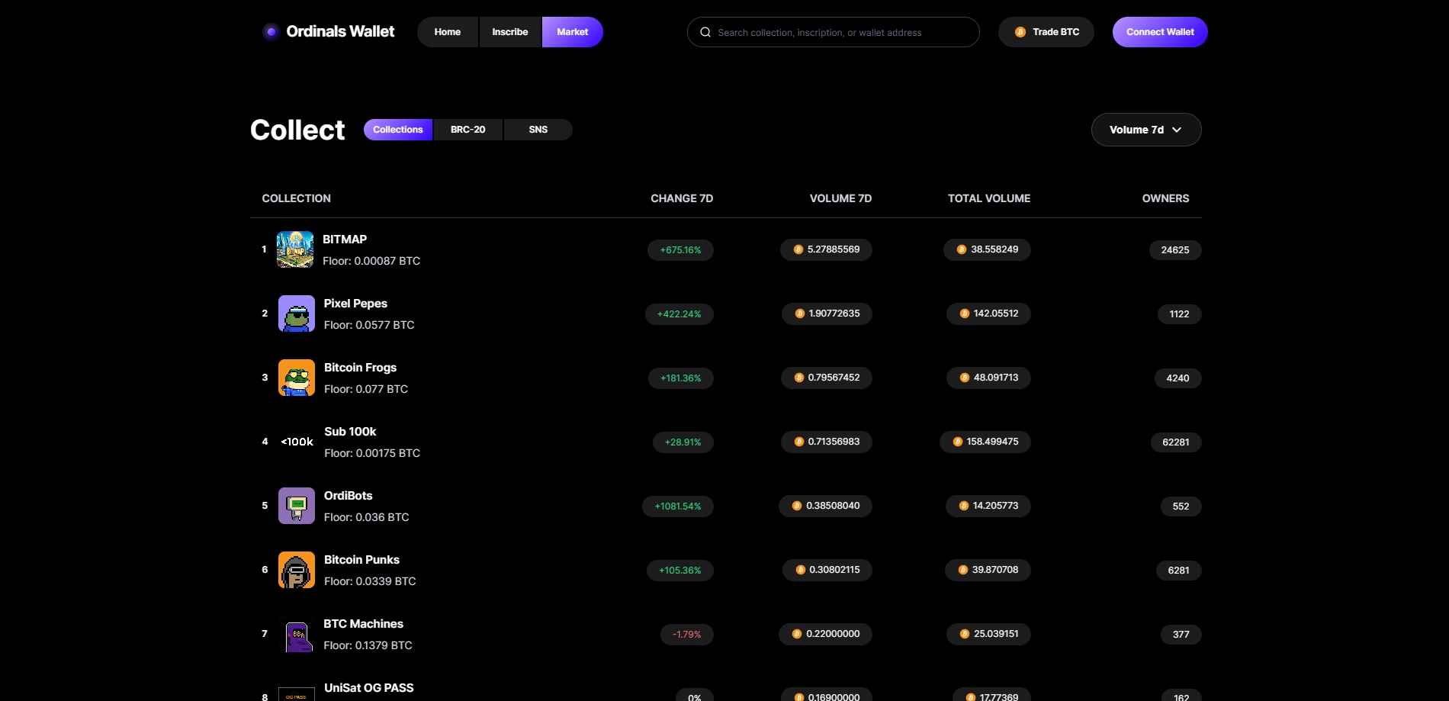Viewport: 1449px width, 701px height.
Task: Click the Floor: 0.0577 BTC text
Action: (369, 325)
